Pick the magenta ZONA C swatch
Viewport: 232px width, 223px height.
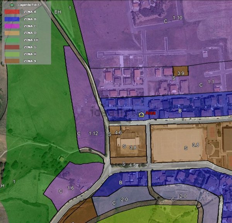12,26
